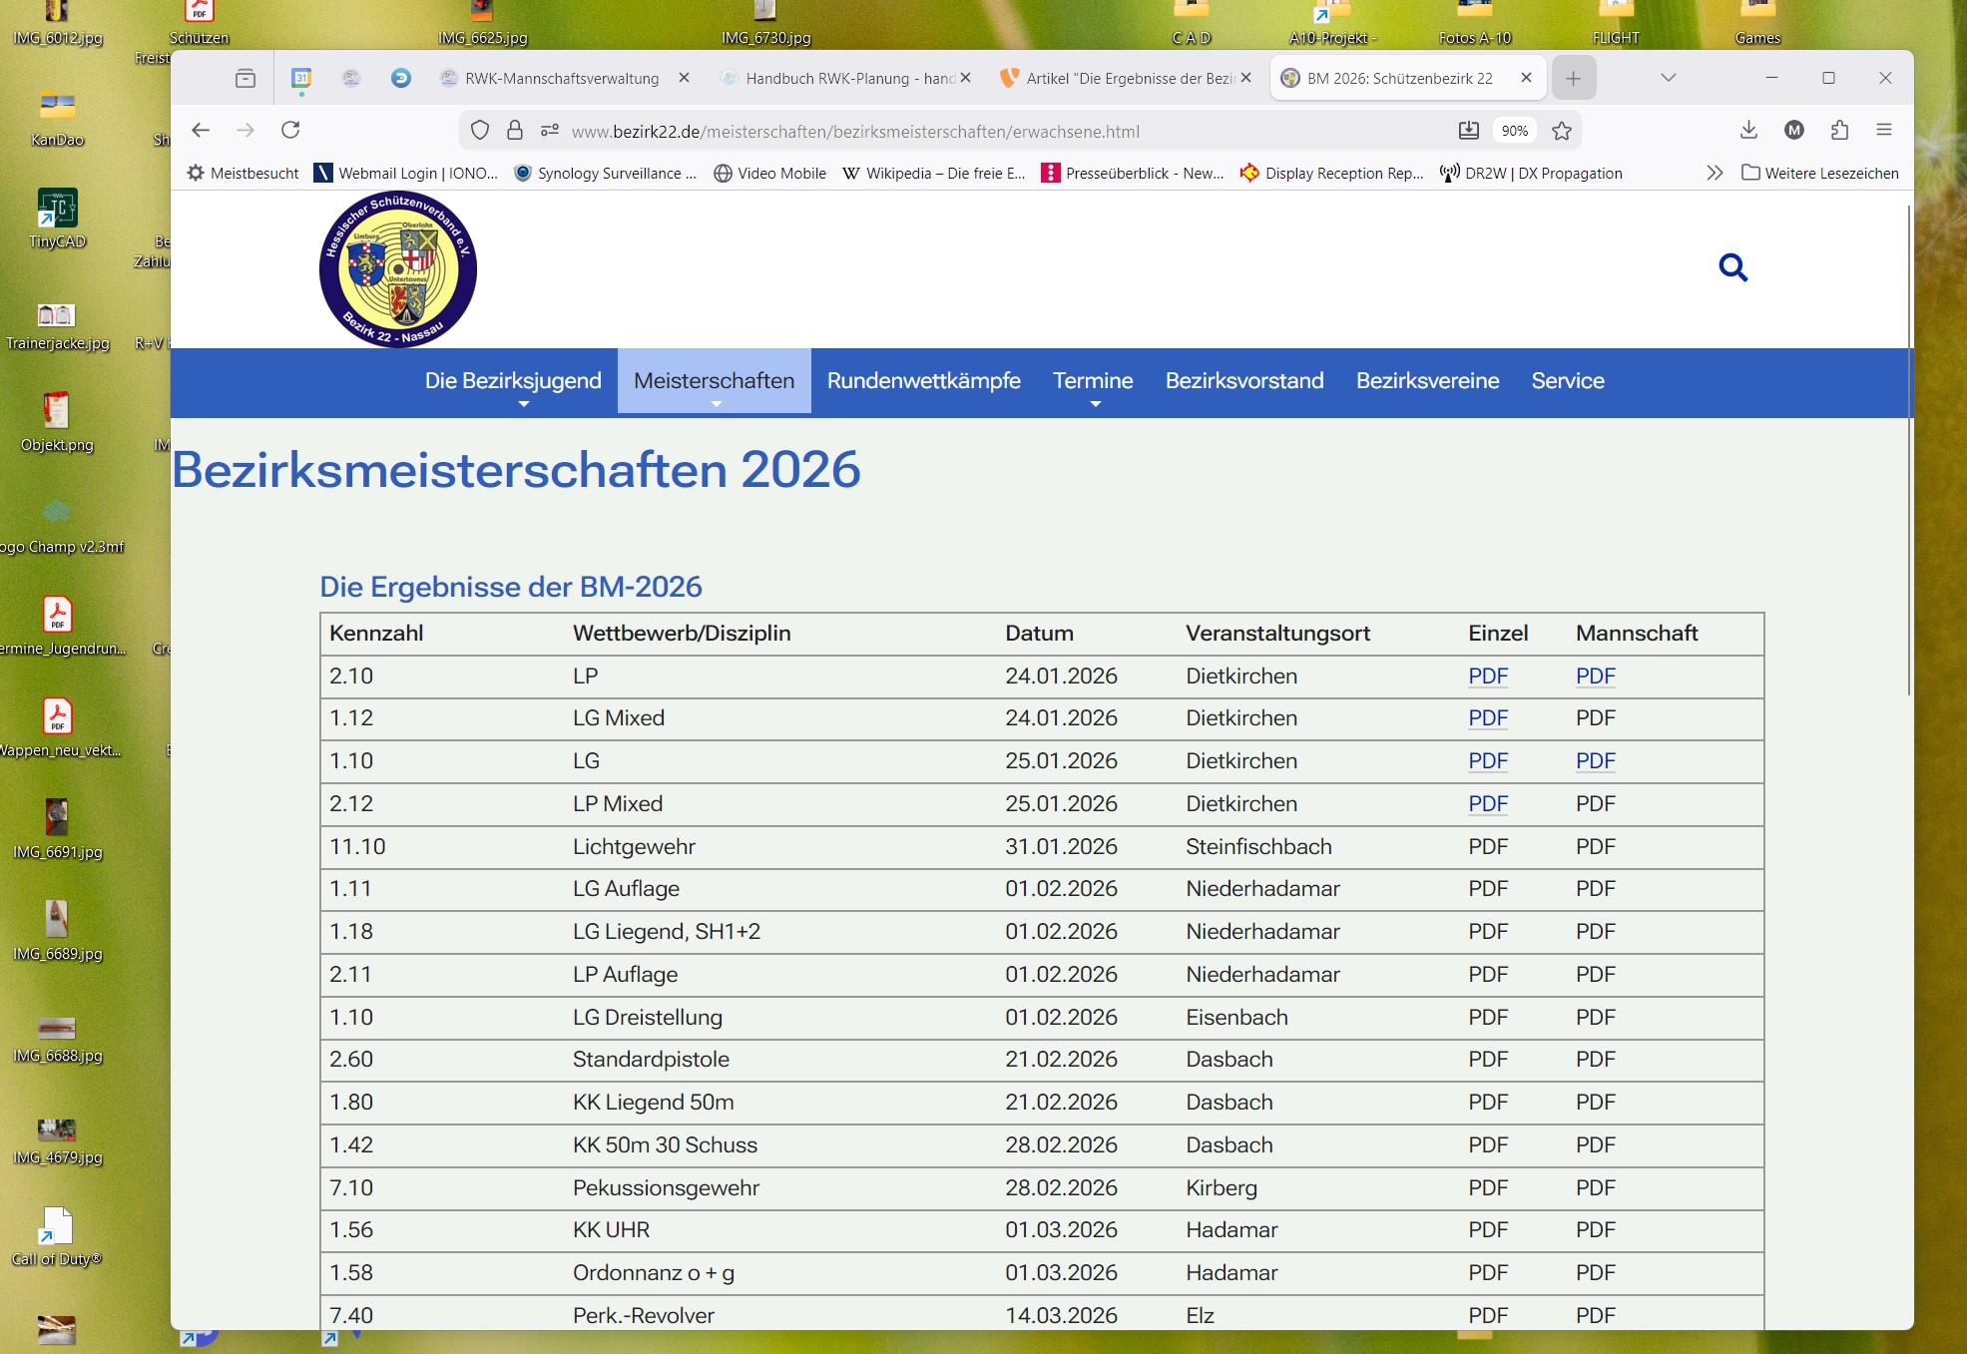Click the shield tracking protection icon
The image size is (1967, 1354).
point(480,131)
